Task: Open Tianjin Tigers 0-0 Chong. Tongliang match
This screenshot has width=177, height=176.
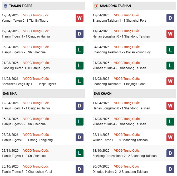Action: 27,140
